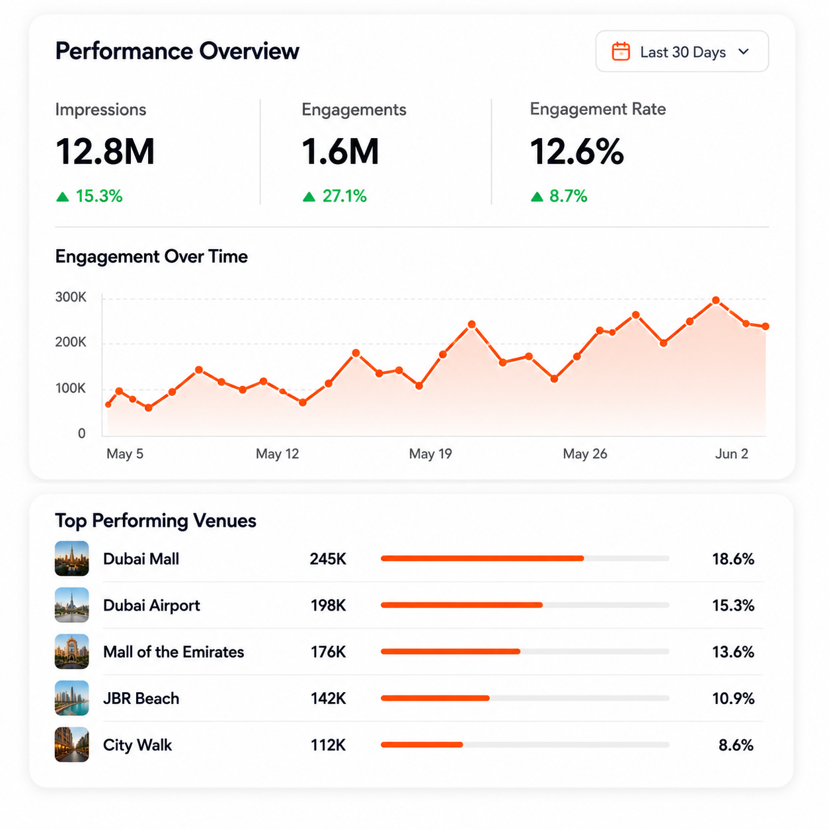Click the Mall of the Emirates progress bar
This screenshot has width=829, height=829.
click(x=525, y=652)
